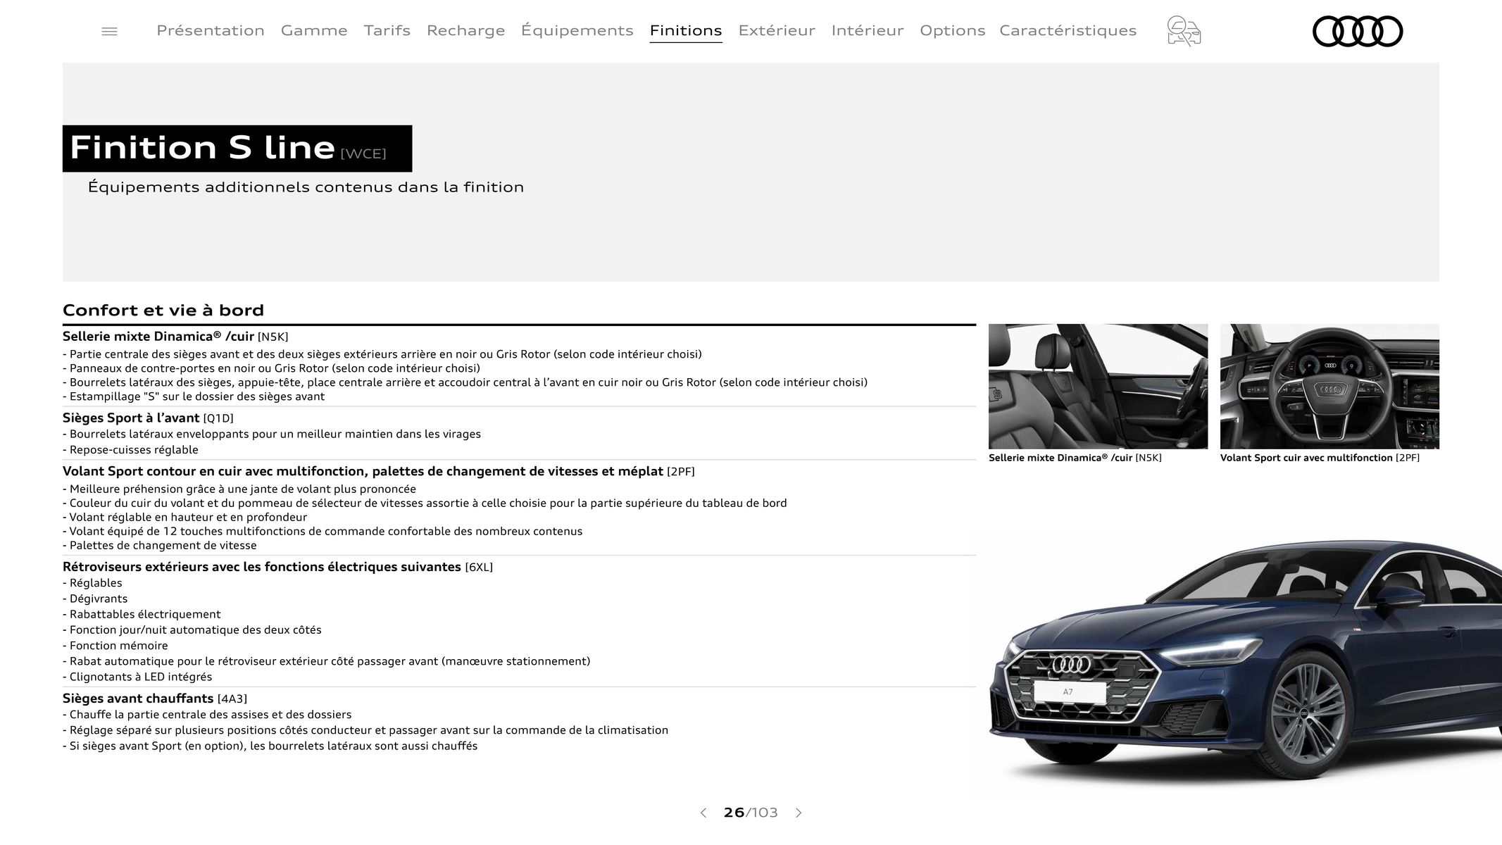Screen dimensions: 1502x845
Task: Click 'Rétroviseurs extérieurs' [6XL] heading
Action: tap(277, 567)
